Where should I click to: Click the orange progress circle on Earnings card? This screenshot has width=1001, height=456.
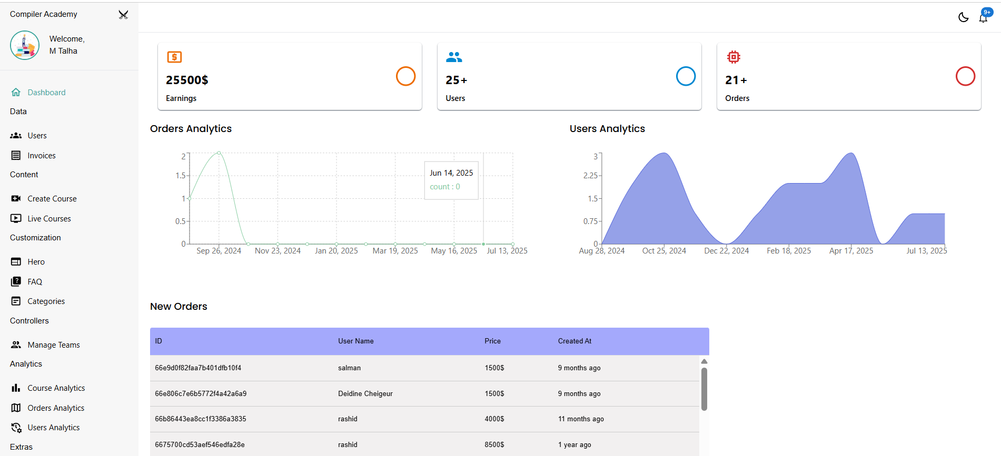pyautogui.click(x=405, y=76)
